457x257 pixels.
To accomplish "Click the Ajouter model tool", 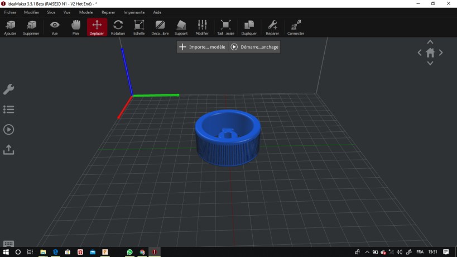I will [x=10, y=27].
